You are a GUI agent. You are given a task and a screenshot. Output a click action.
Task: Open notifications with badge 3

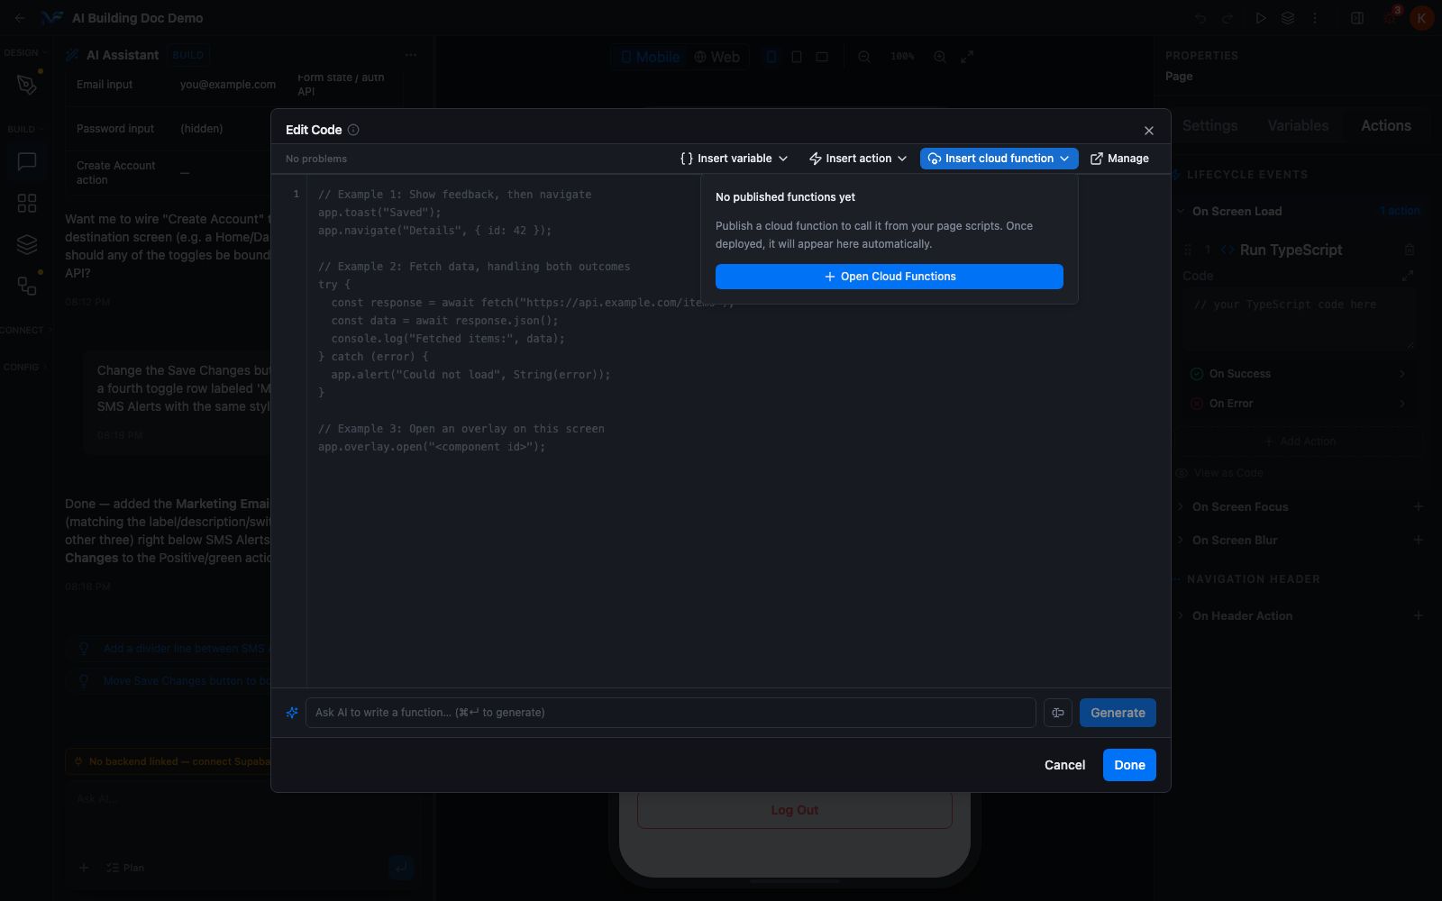[1391, 17]
